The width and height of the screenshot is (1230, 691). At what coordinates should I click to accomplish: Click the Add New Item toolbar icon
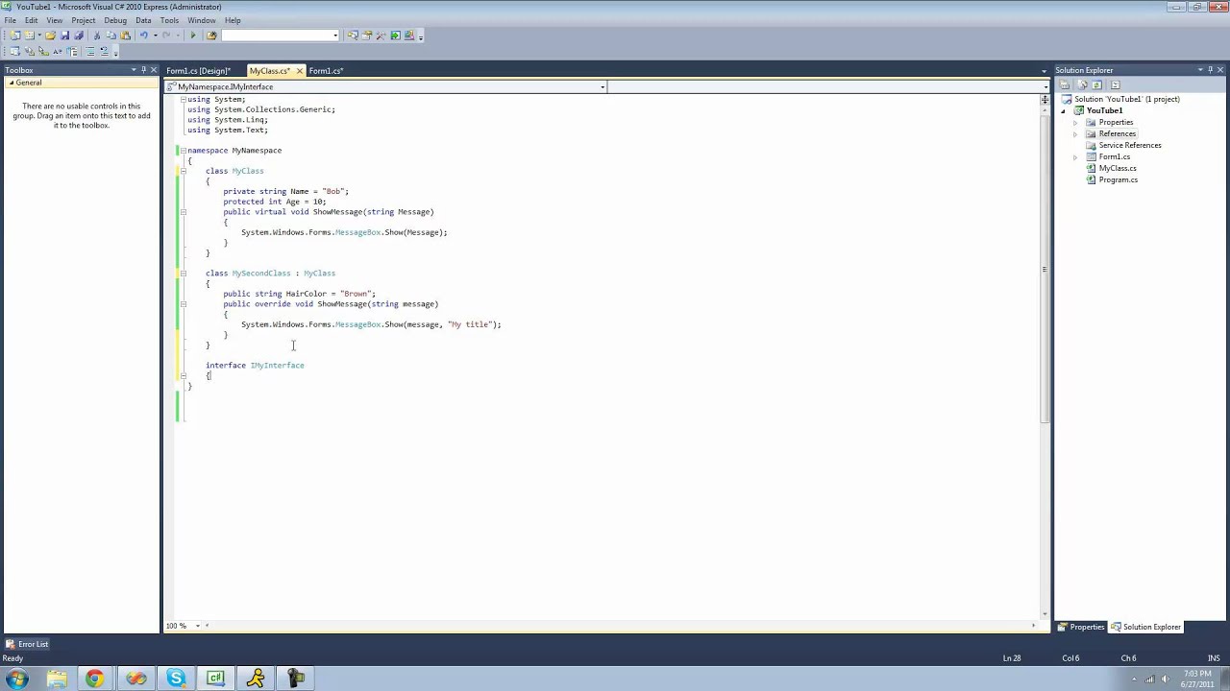click(30, 36)
